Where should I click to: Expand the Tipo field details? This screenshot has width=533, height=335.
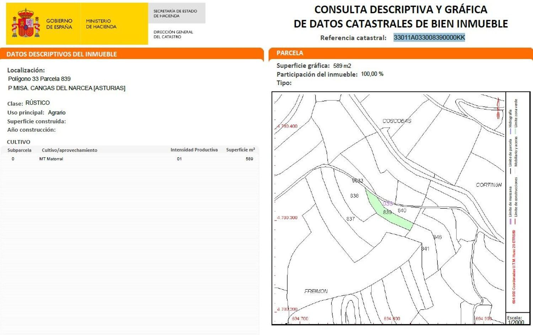pos(283,83)
